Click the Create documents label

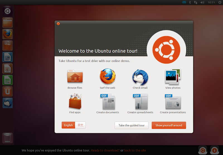[108, 112]
